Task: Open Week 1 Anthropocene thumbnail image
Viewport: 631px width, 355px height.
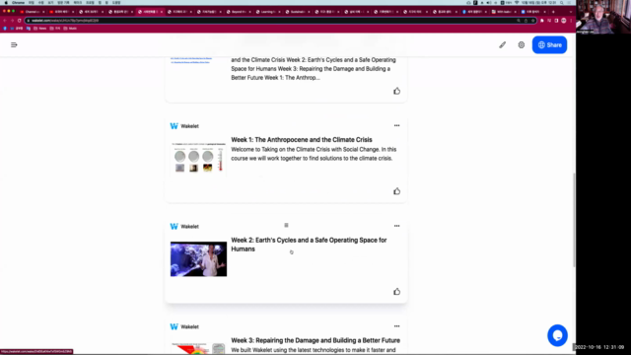Action: [x=198, y=158]
